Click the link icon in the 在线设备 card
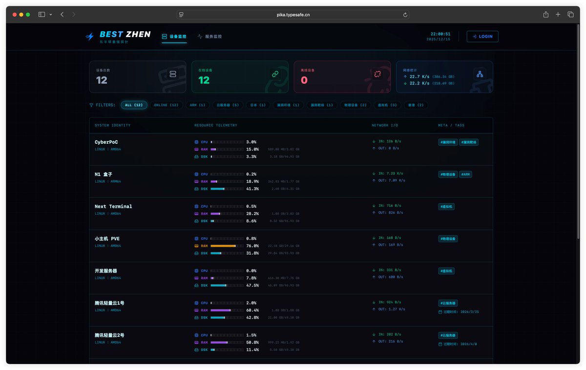This screenshot has width=586, height=370. click(274, 74)
